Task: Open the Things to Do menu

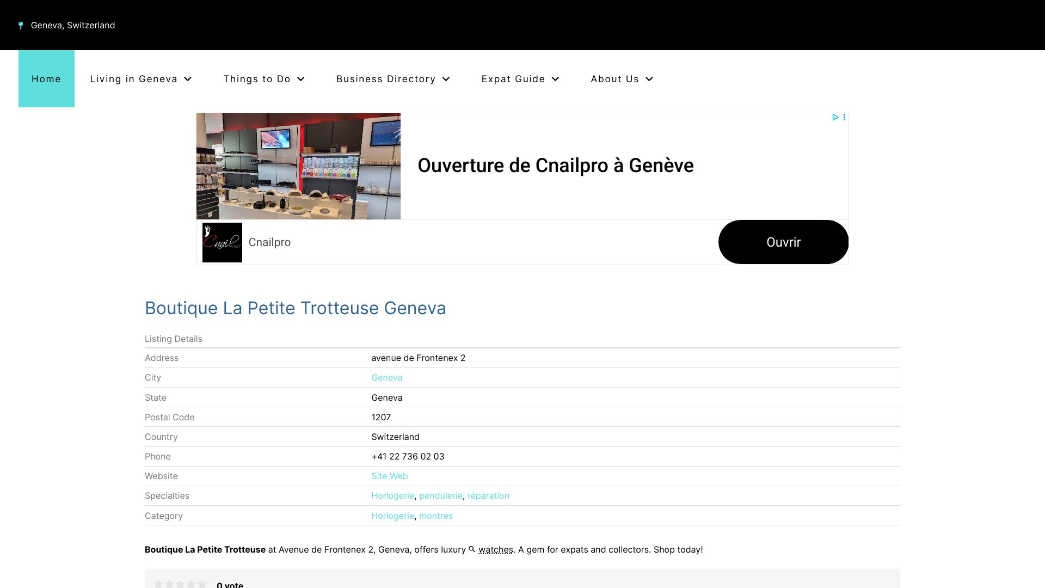Action: [x=264, y=79]
